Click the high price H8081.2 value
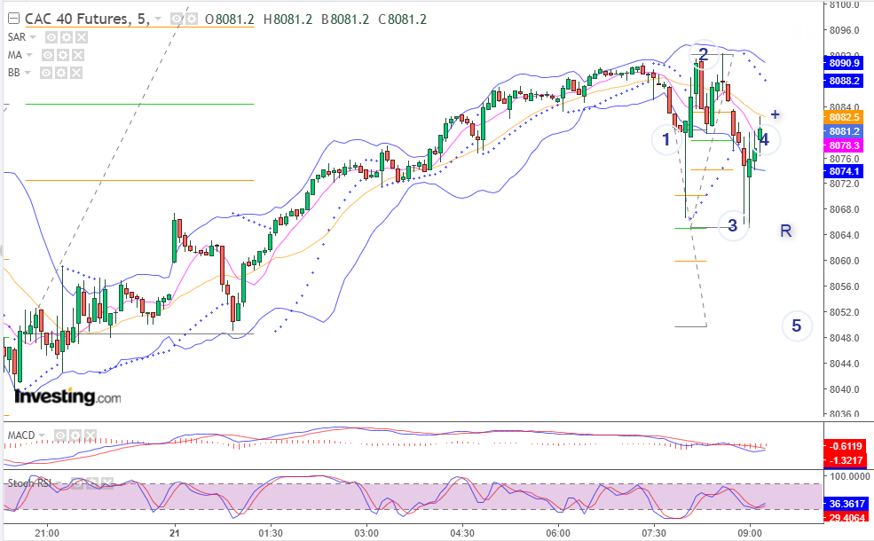Viewport: 874px width, 541px height. click(288, 20)
